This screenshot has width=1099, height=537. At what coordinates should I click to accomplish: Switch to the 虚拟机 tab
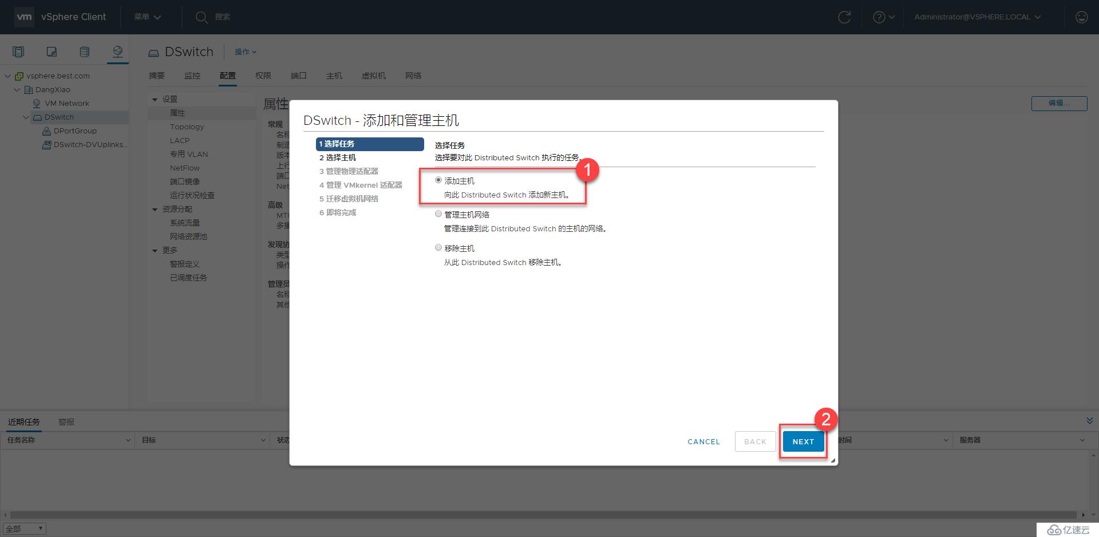tap(374, 76)
